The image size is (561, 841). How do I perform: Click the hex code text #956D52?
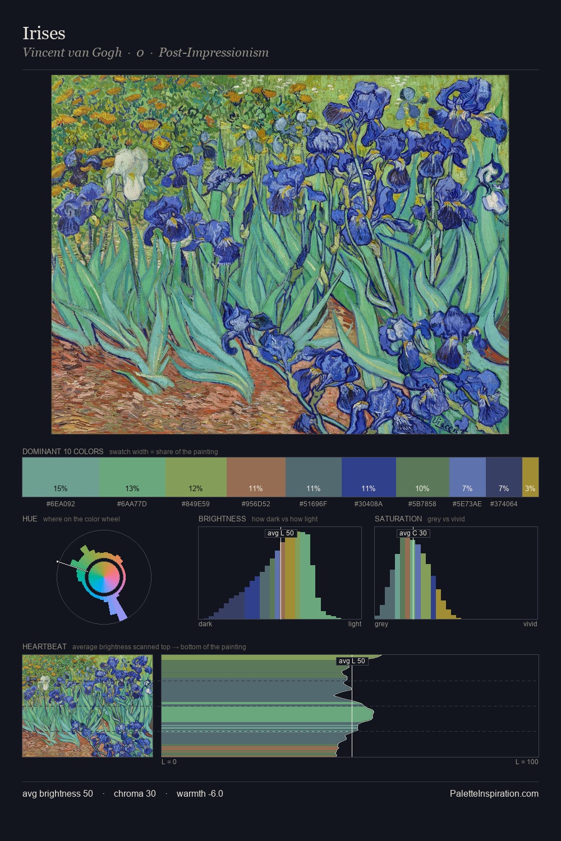click(x=256, y=504)
